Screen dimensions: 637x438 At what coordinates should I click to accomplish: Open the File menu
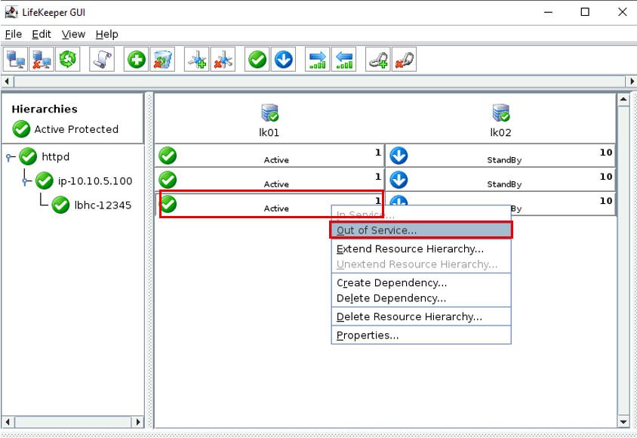[14, 34]
